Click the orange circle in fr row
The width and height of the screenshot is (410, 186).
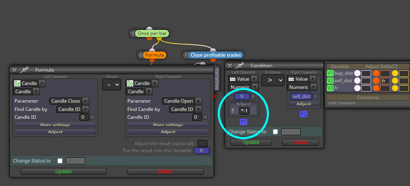[376, 88]
